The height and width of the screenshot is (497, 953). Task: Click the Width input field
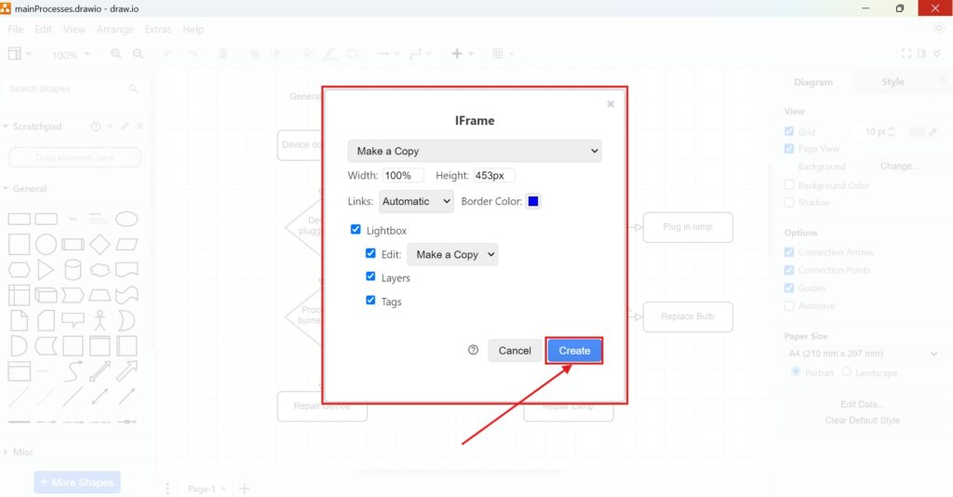(403, 176)
